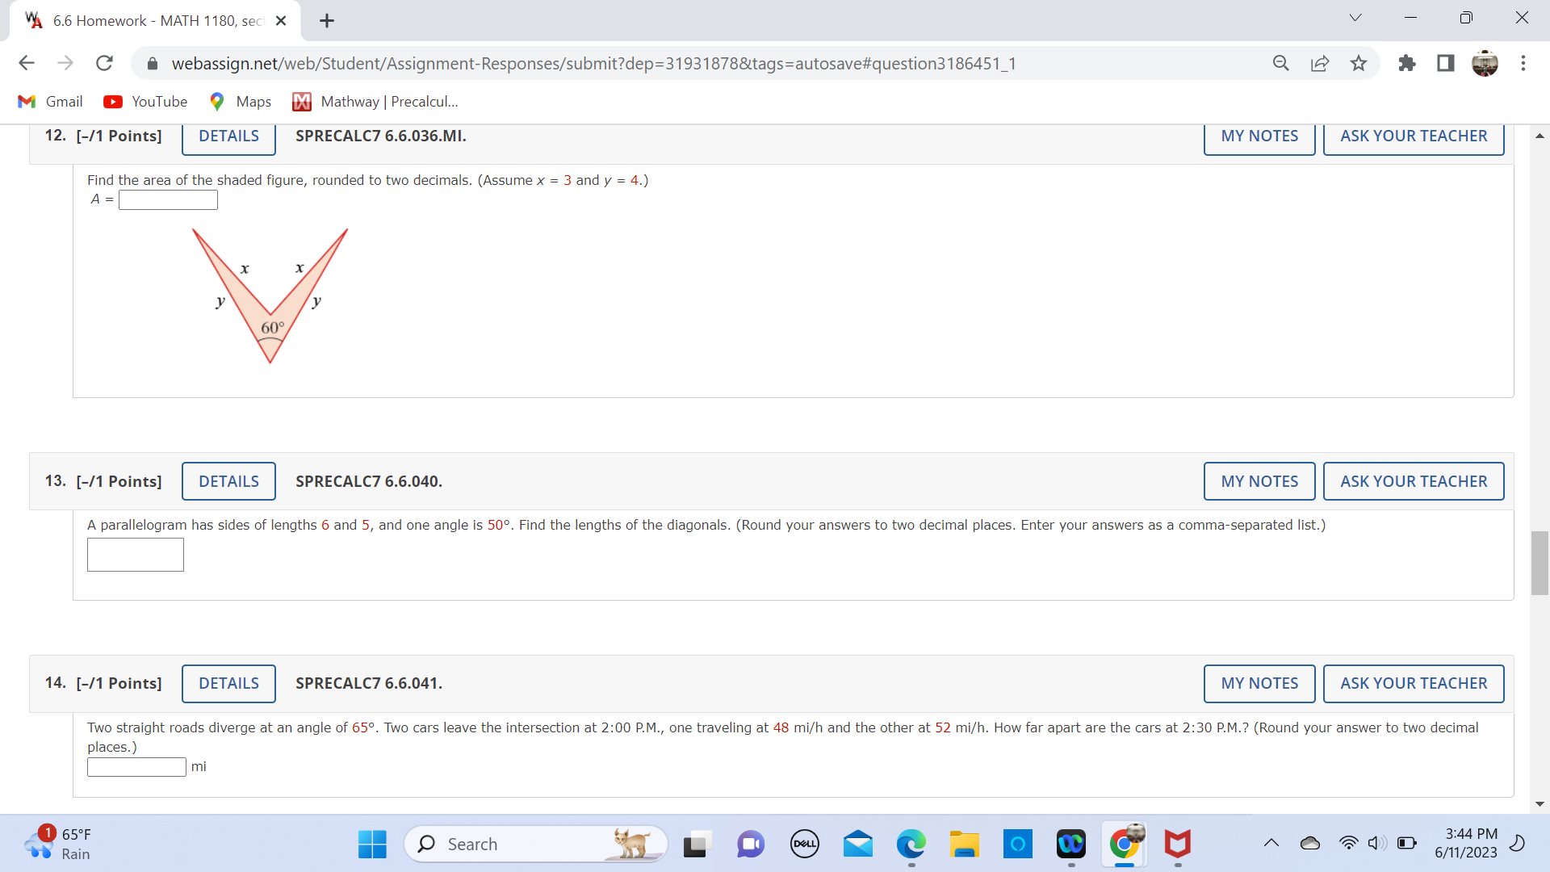The image size is (1550, 872).
Task: Toggle the browser side panel icon
Action: 1446,63
